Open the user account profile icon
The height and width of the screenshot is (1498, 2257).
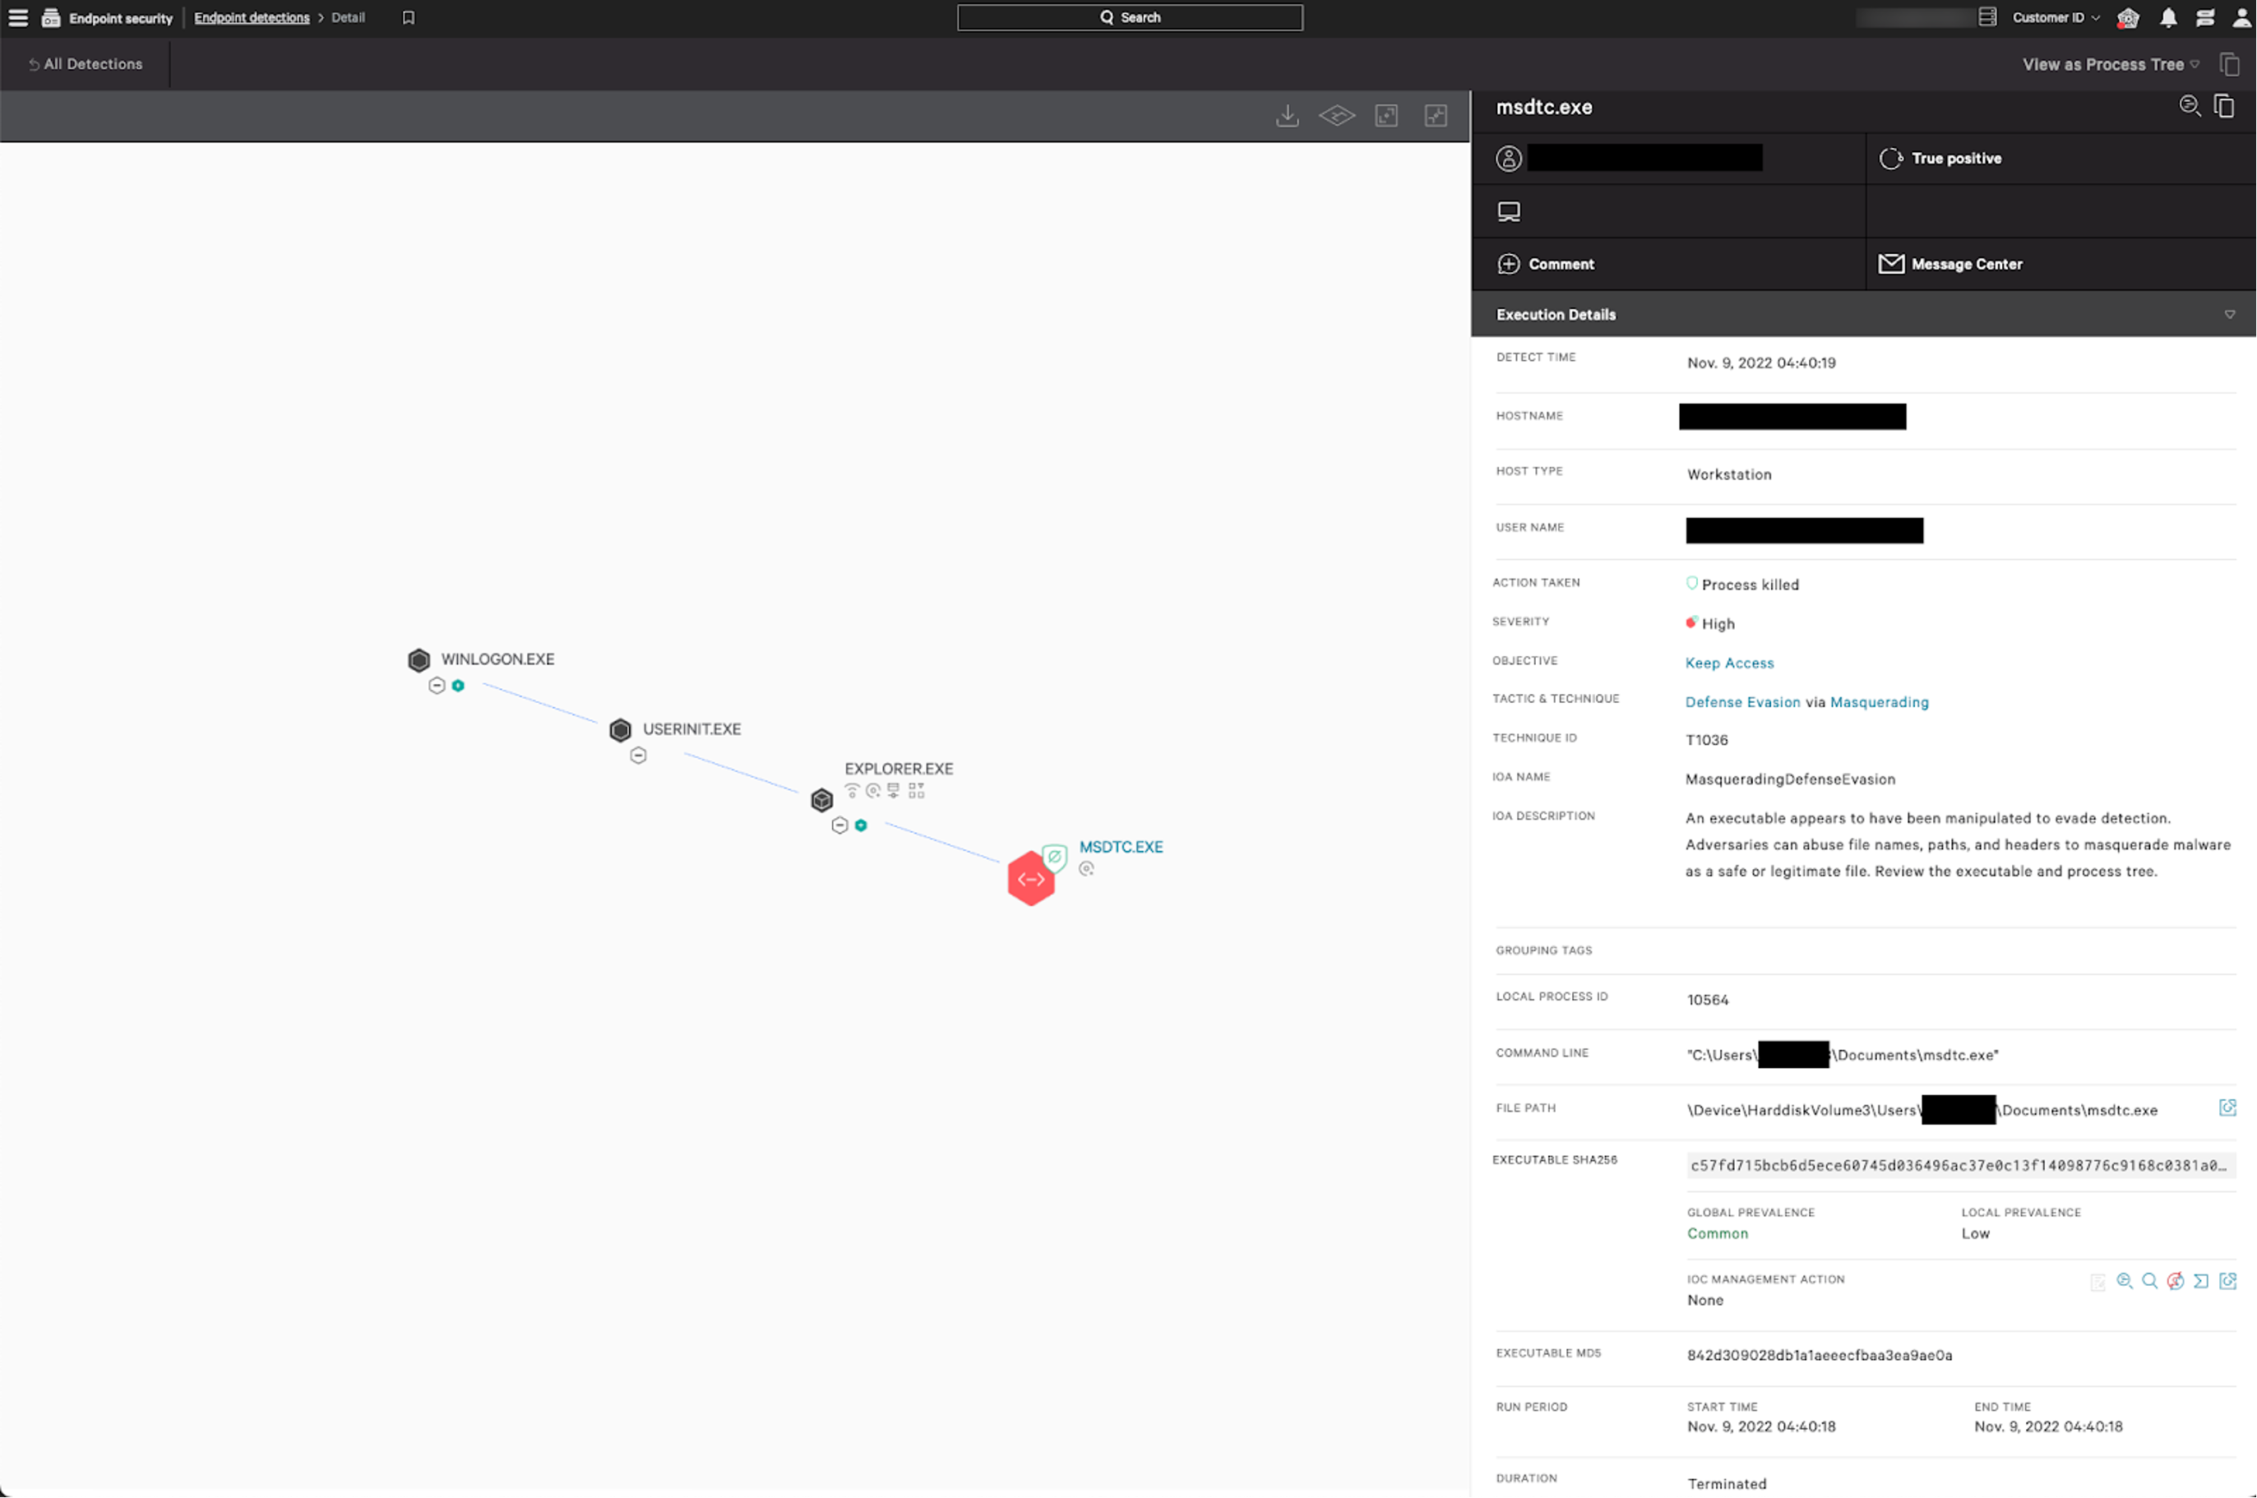pos(2241,17)
